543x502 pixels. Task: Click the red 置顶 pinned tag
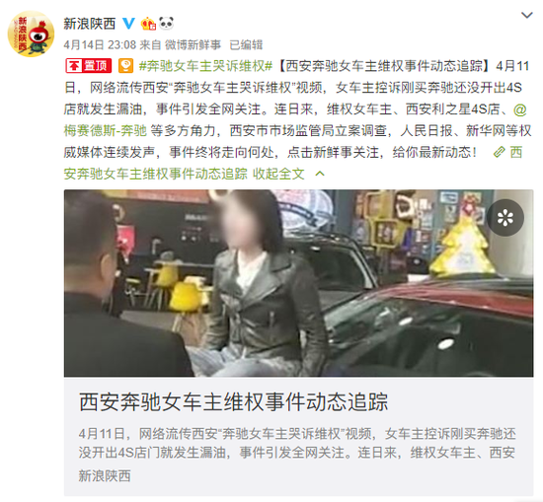tap(89, 65)
